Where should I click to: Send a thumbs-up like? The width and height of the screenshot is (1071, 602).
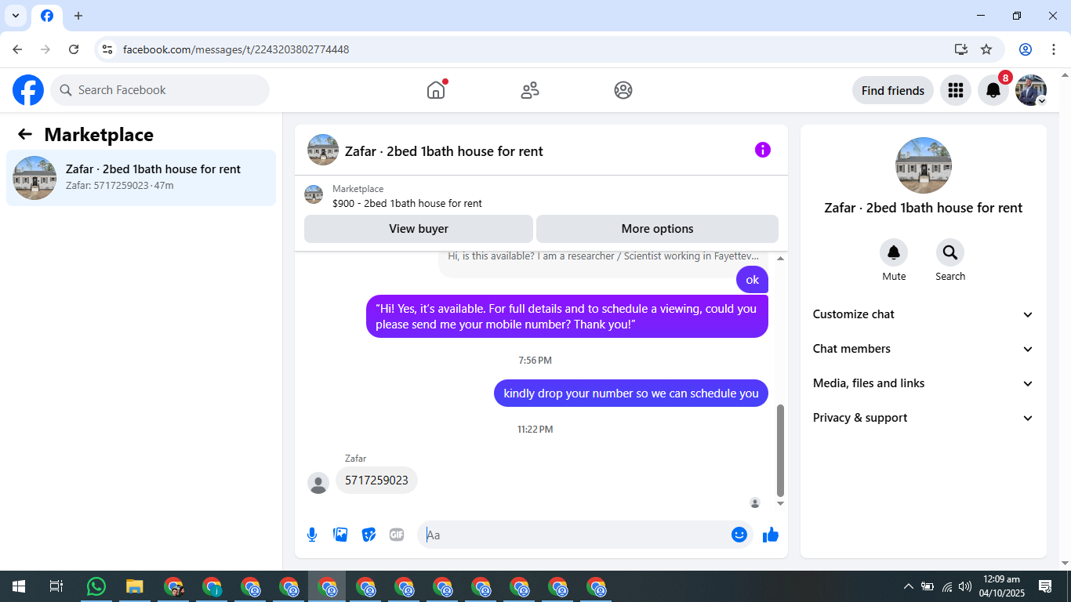[771, 535]
